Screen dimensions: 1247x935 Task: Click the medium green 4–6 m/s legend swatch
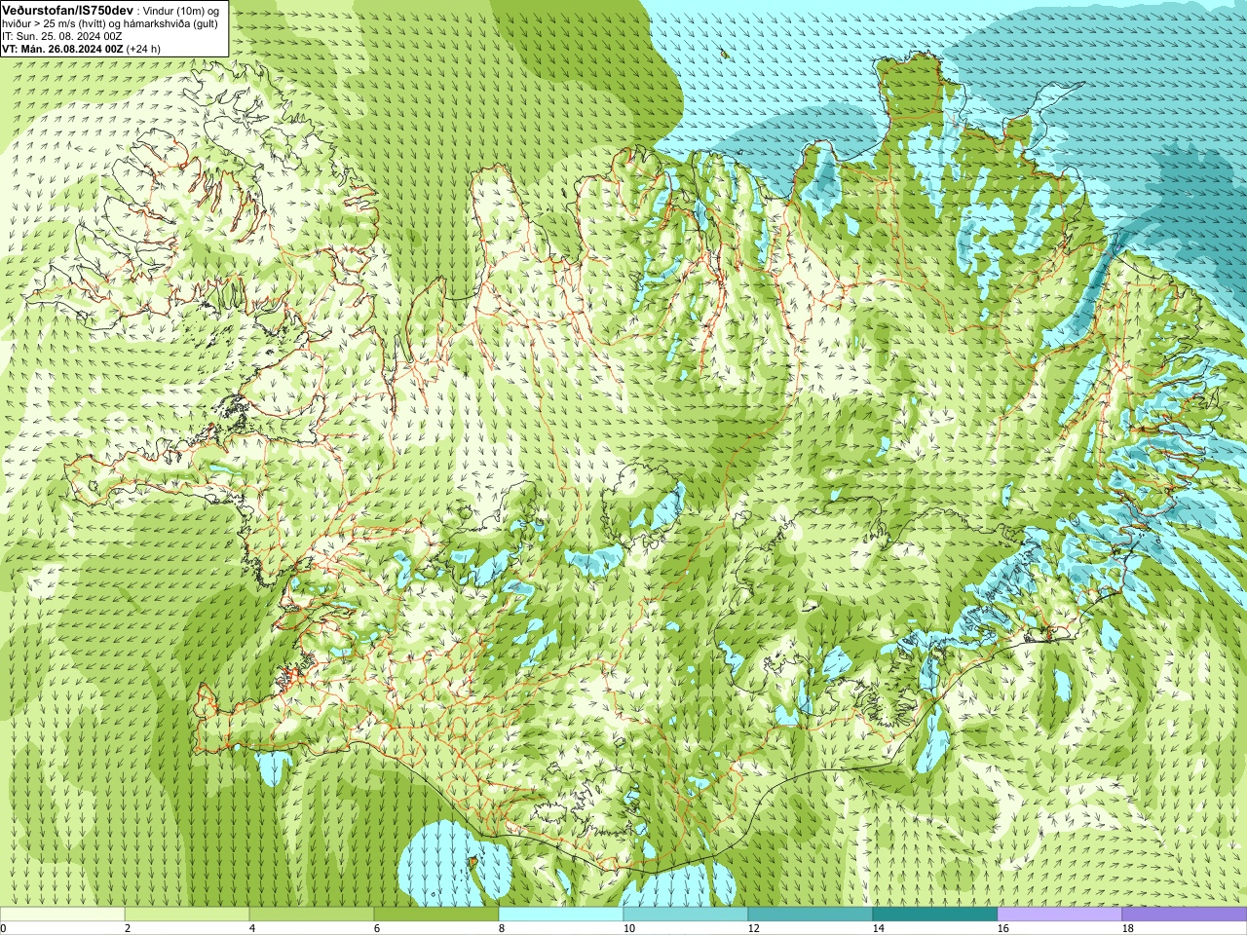[x=312, y=916]
